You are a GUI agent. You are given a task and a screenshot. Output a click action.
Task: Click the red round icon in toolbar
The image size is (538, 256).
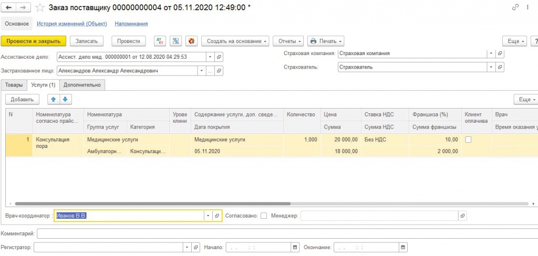(191, 41)
